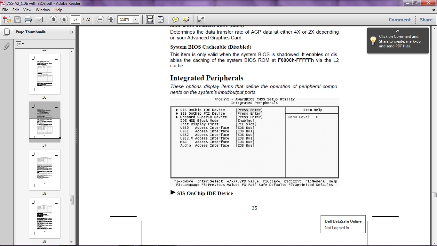Screen dimensions: 437x246
Task: Open the Edit menu
Action: tap(16, 10)
